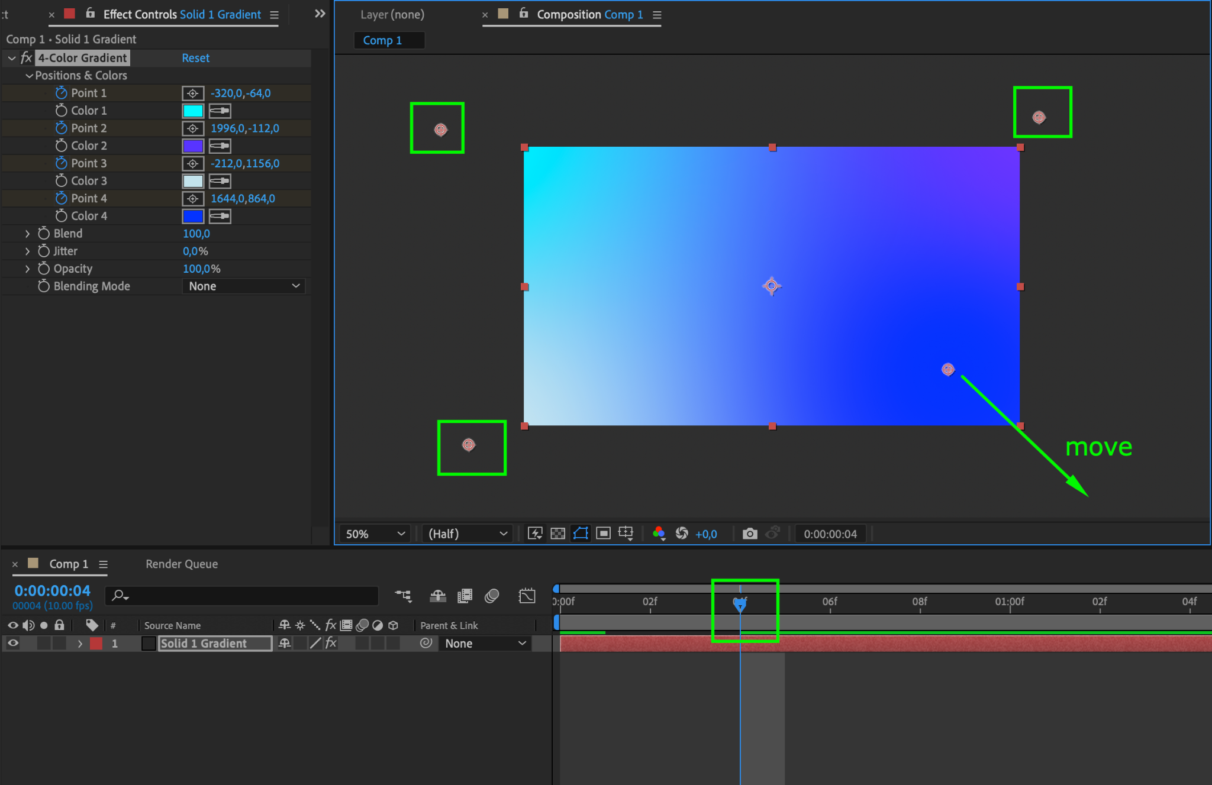Open the show channel color icon
The image size is (1212, 785).
click(659, 534)
